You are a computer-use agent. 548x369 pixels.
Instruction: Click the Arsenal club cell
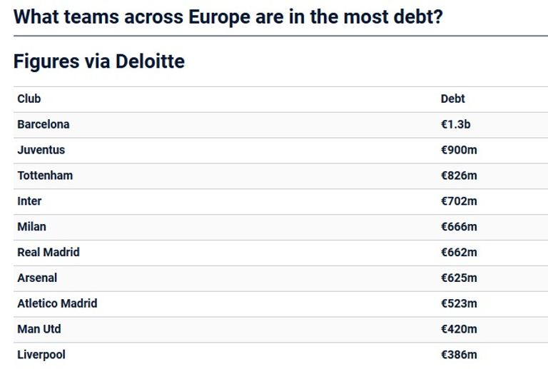point(37,278)
